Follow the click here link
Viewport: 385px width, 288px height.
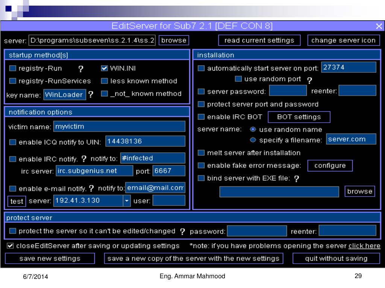[x=364, y=246]
